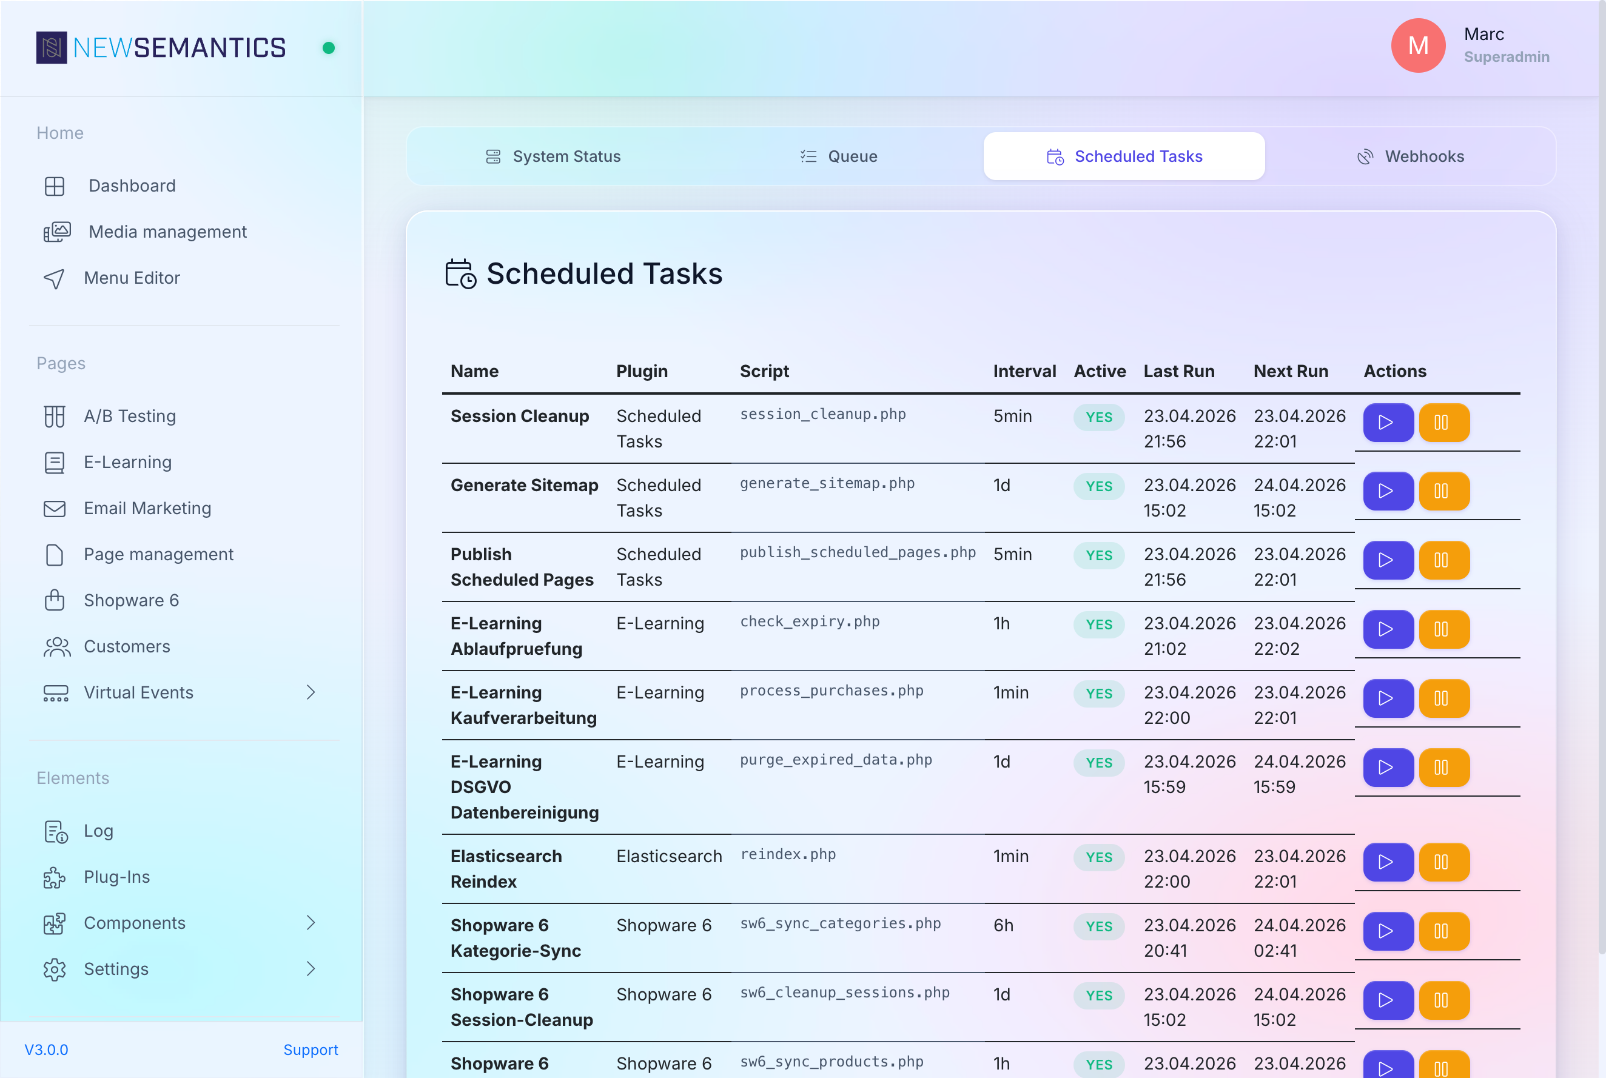The width and height of the screenshot is (1606, 1078).
Task: Expand the Settings submenu chevron
Action: 311,969
